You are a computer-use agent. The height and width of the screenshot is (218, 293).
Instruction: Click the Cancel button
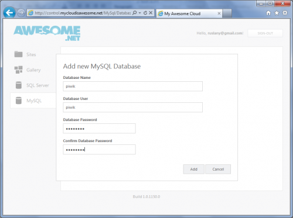[218, 169]
